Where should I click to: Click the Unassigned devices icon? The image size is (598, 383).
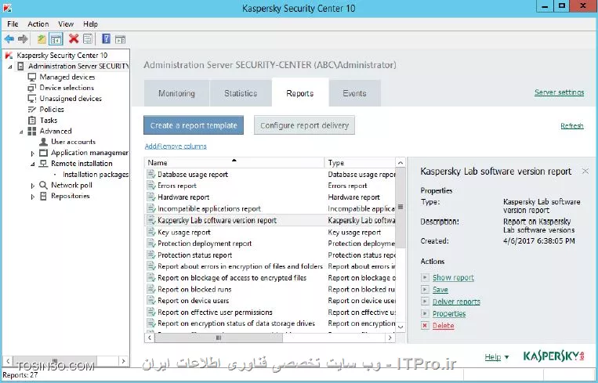click(32, 99)
